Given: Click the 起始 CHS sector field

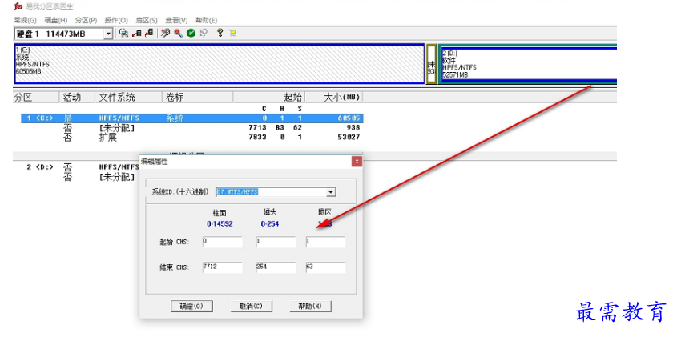Looking at the screenshot, I should pos(325,242).
